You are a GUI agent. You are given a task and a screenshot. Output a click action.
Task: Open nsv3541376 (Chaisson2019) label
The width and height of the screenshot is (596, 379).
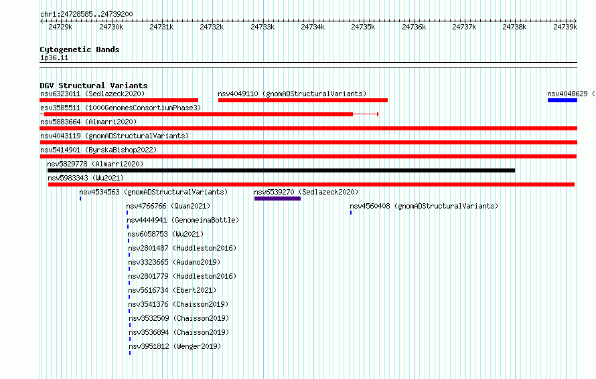tap(179, 304)
